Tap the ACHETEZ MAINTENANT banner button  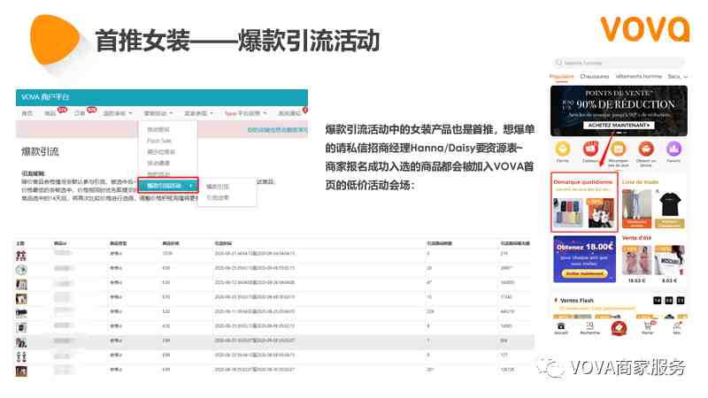(619, 125)
